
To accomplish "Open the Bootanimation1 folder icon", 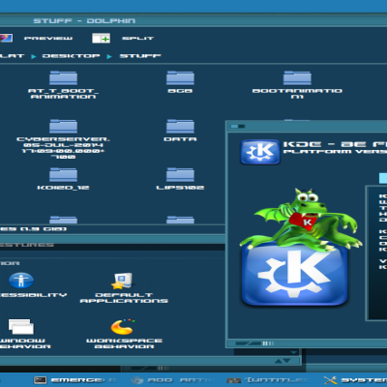I will [x=297, y=77].
